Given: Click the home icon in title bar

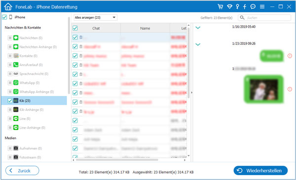Looking at the screenshot, I should [x=8, y=7].
